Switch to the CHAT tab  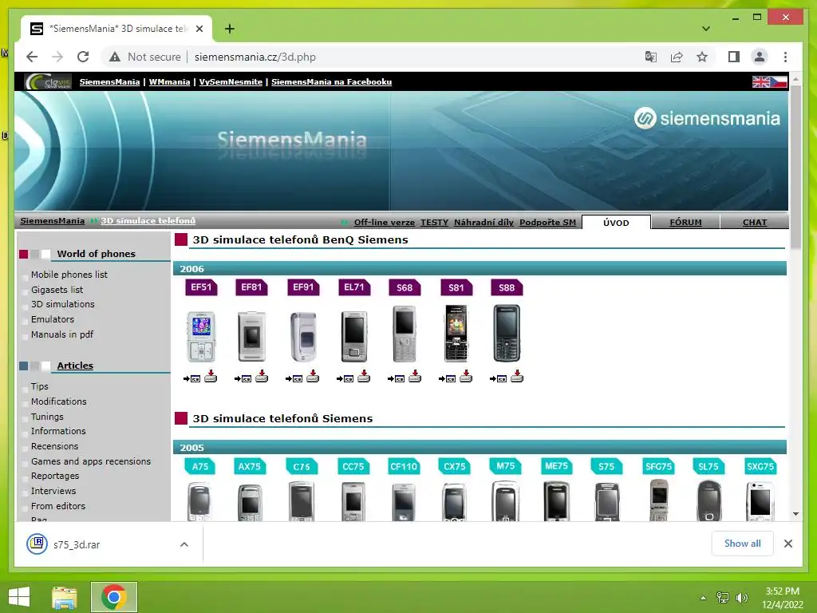(755, 223)
